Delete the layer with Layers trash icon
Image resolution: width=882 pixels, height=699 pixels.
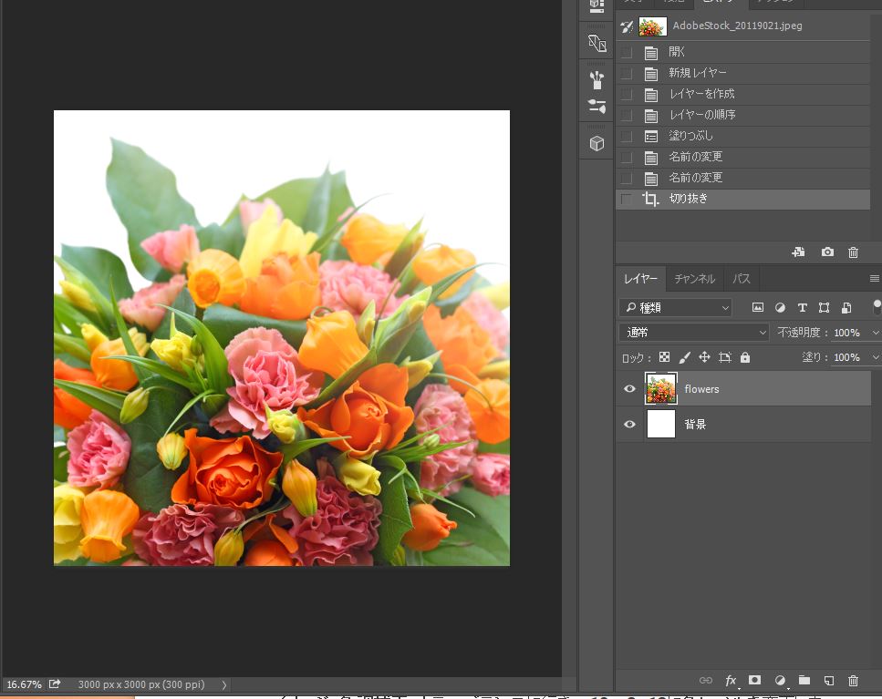pyautogui.click(x=854, y=681)
